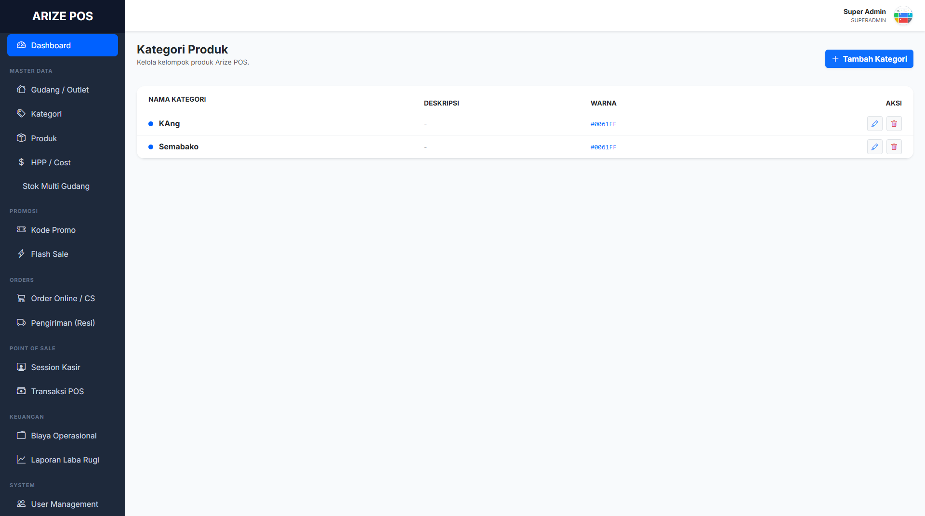Click the Gudang / Outlet warehouse icon
The height and width of the screenshot is (516, 925).
click(x=21, y=90)
